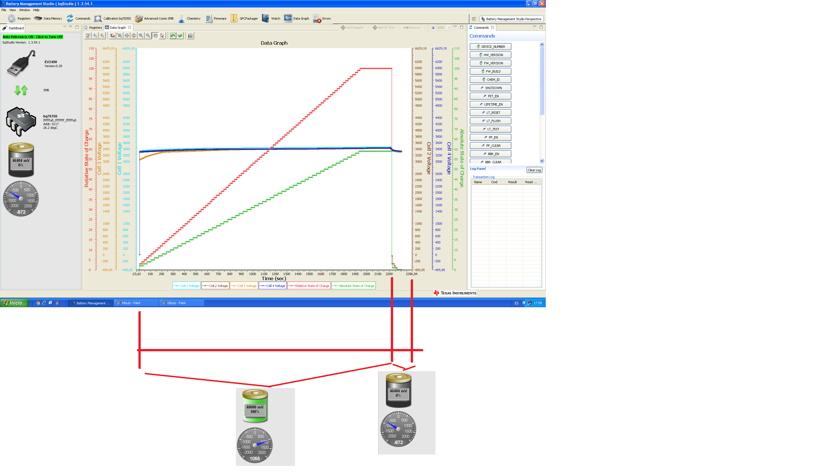This screenshot has width=826, height=475.
Task: Open the Help menu
Action: pos(36,10)
